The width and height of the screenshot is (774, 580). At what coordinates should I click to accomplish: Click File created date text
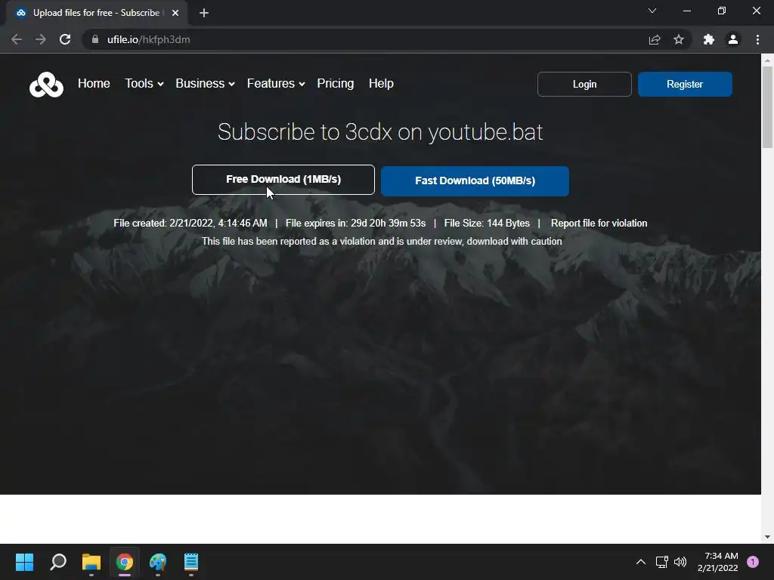(190, 223)
